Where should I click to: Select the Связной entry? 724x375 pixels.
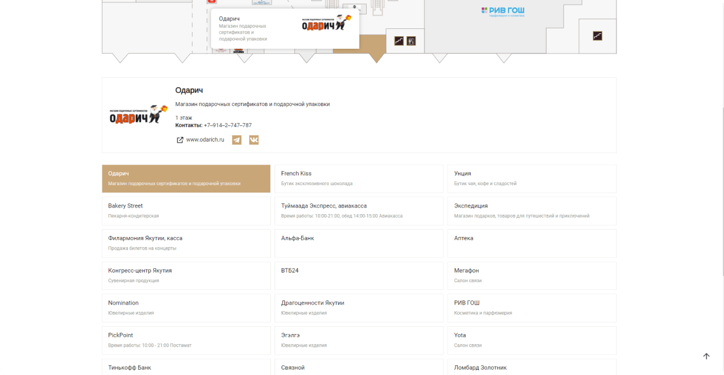click(x=359, y=367)
